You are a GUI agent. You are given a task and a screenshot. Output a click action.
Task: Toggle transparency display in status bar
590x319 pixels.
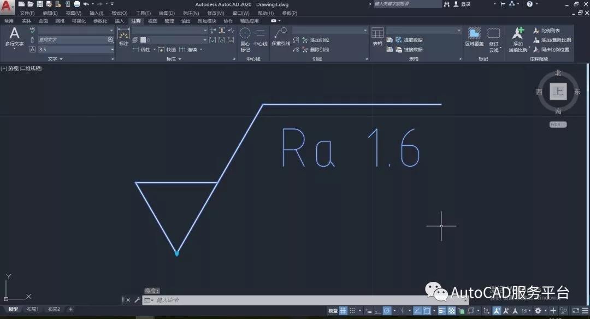pos(452,310)
